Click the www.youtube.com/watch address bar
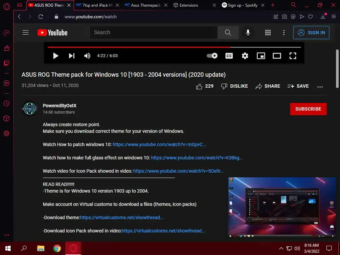 91,17
